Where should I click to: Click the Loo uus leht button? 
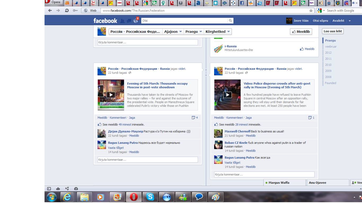(x=333, y=31)
